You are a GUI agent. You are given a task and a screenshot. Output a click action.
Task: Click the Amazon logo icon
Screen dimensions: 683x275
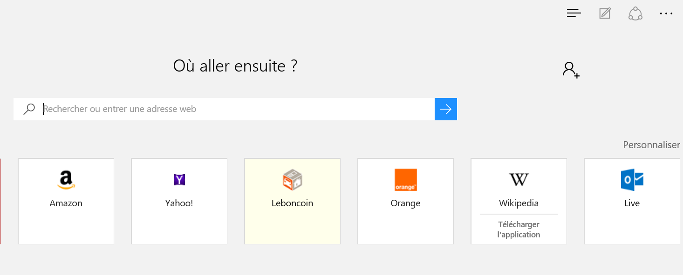coord(66,180)
